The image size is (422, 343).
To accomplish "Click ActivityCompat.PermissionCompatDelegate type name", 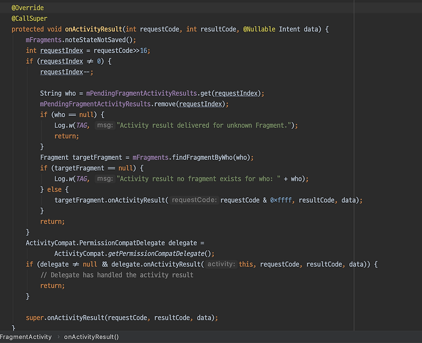I will coord(95,243).
